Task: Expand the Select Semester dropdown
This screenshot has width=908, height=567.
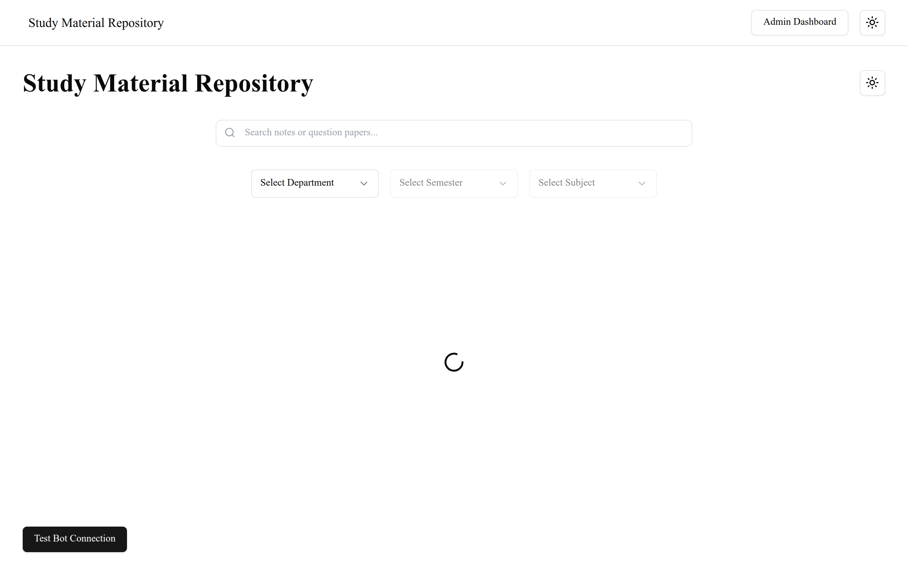Action: coord(453,183)
